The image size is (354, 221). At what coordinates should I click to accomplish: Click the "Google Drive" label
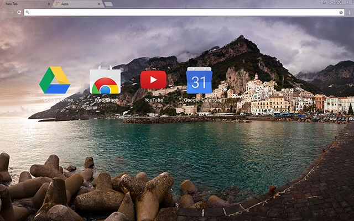(58, 100)
